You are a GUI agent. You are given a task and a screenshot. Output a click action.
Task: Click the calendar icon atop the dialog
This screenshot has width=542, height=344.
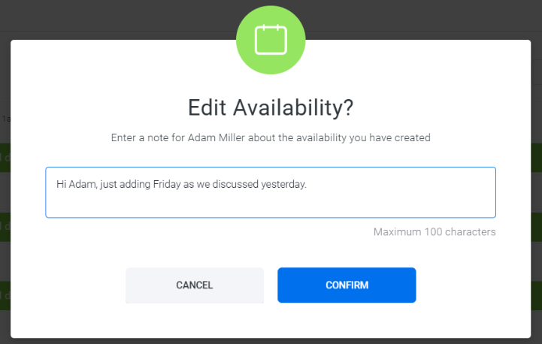click(x=271, y=40)
